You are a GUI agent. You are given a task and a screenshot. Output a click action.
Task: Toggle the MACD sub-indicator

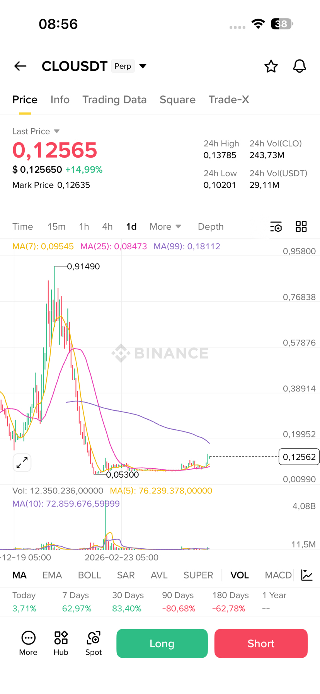[278, 575]
